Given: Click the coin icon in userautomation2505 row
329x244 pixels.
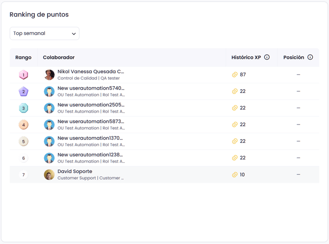Looking at the screenshot, I should 235,108.
